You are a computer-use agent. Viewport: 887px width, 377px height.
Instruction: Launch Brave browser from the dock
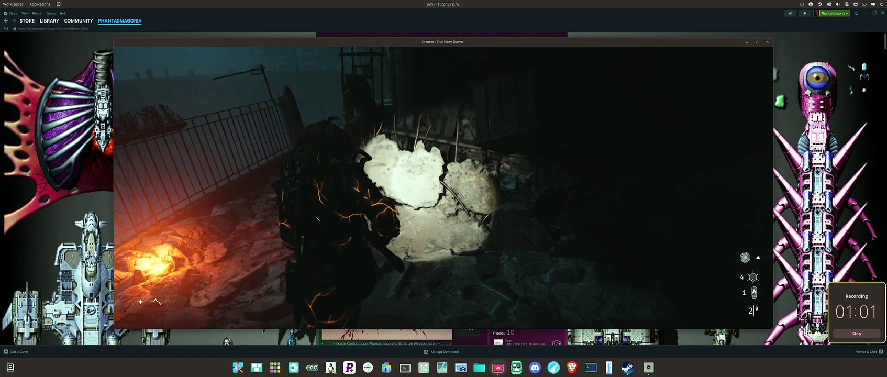[x=572, y=368]
